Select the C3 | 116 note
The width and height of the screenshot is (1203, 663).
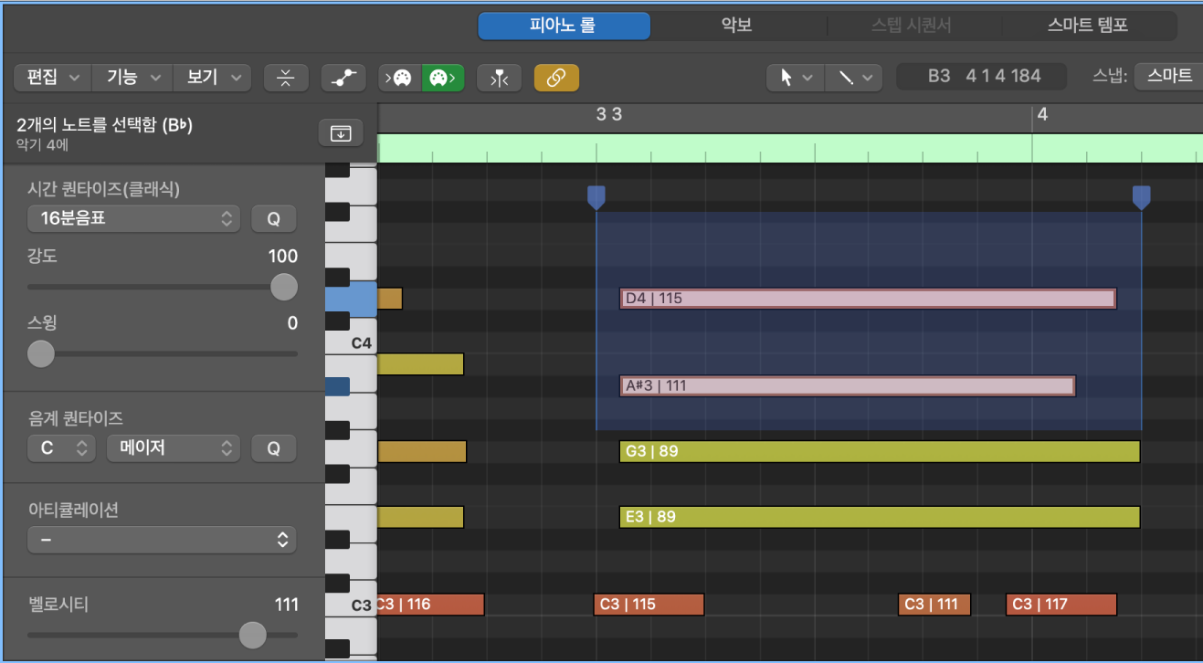(429, 605)
